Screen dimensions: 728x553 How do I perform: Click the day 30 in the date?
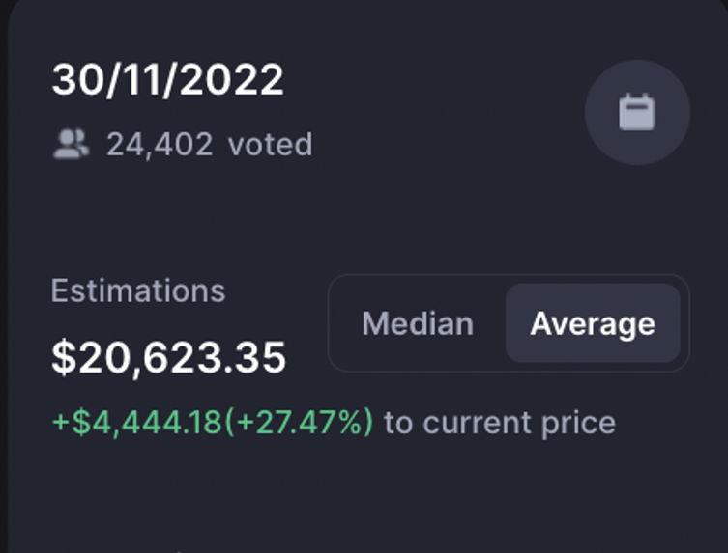click(x=78, y=80)
